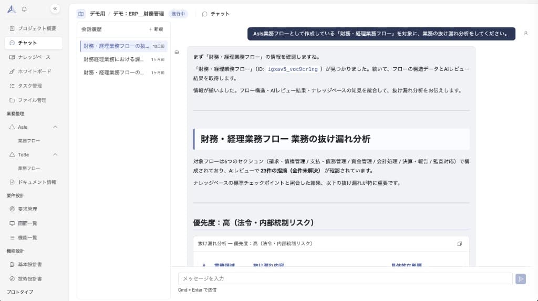The image size is (538, 301).
Task: Click プロトタイプ section label
Action: coord(20,292)
